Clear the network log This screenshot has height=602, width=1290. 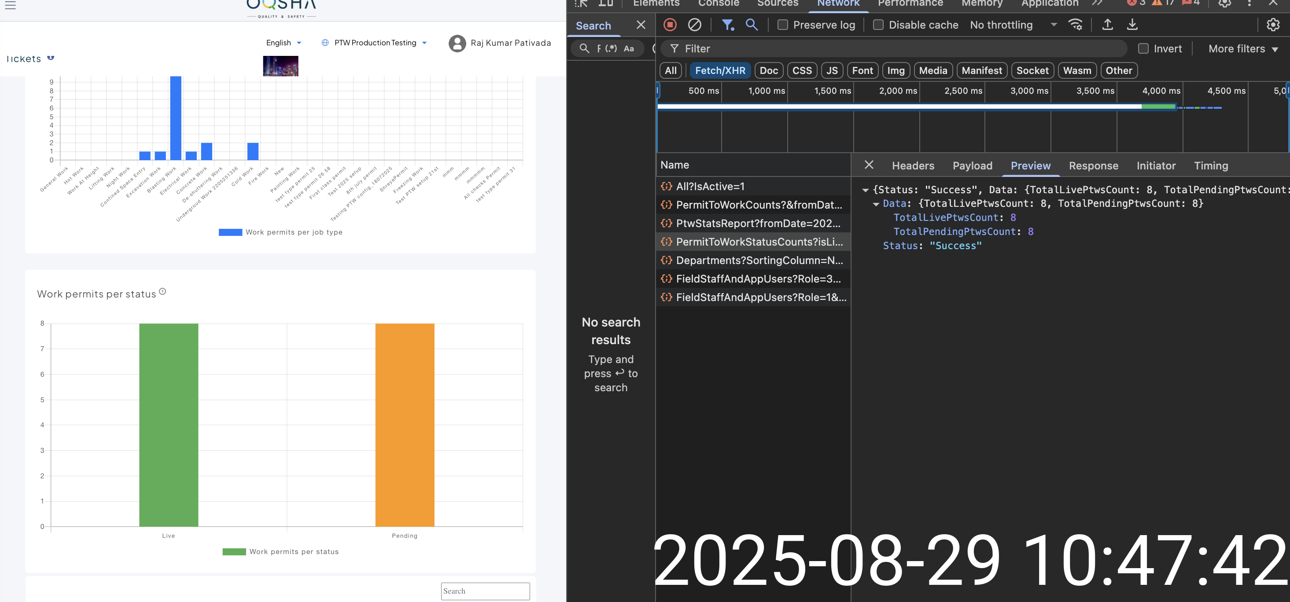(x=695, y=25)
